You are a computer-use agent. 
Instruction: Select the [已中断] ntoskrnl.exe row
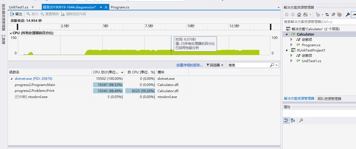click(x=98, y=97)
